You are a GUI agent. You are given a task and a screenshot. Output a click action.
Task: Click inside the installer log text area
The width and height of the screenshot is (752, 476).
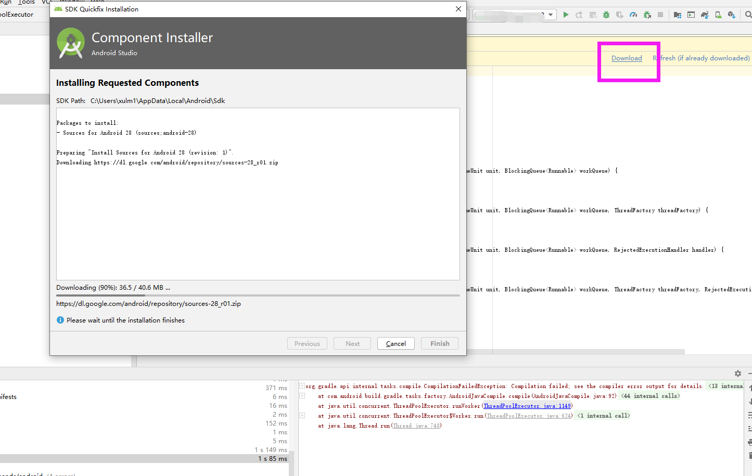click(258, 194)
